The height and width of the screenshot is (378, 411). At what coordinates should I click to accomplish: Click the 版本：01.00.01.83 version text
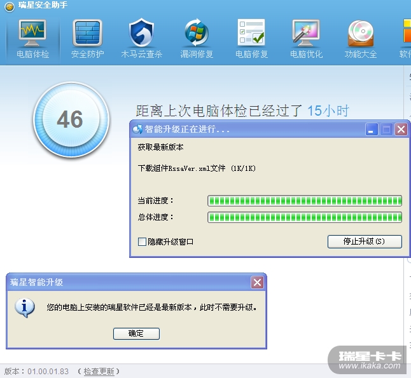click(36, 371)
